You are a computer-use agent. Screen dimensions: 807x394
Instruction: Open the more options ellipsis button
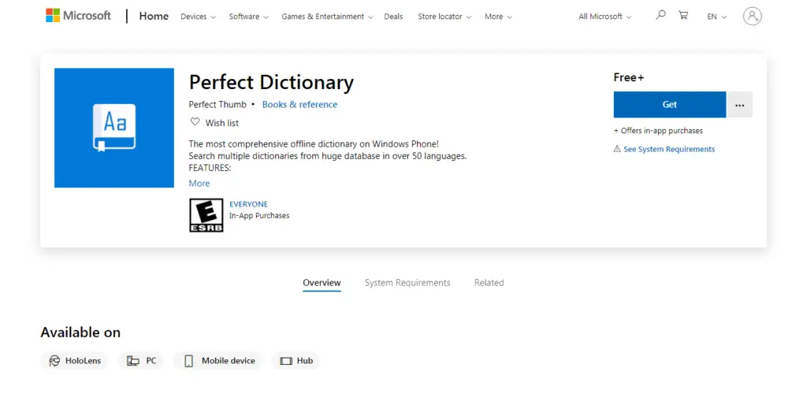pos(739,105)
